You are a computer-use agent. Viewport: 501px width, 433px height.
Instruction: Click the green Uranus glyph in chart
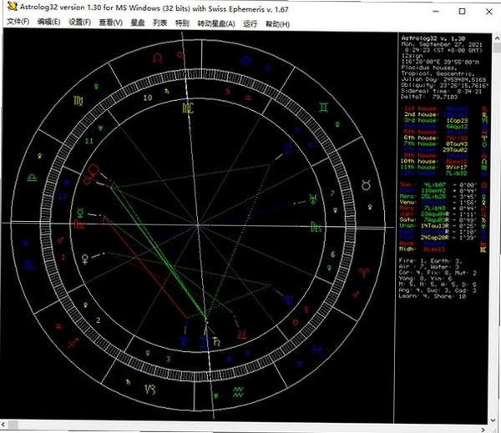[x=313, y=199]
